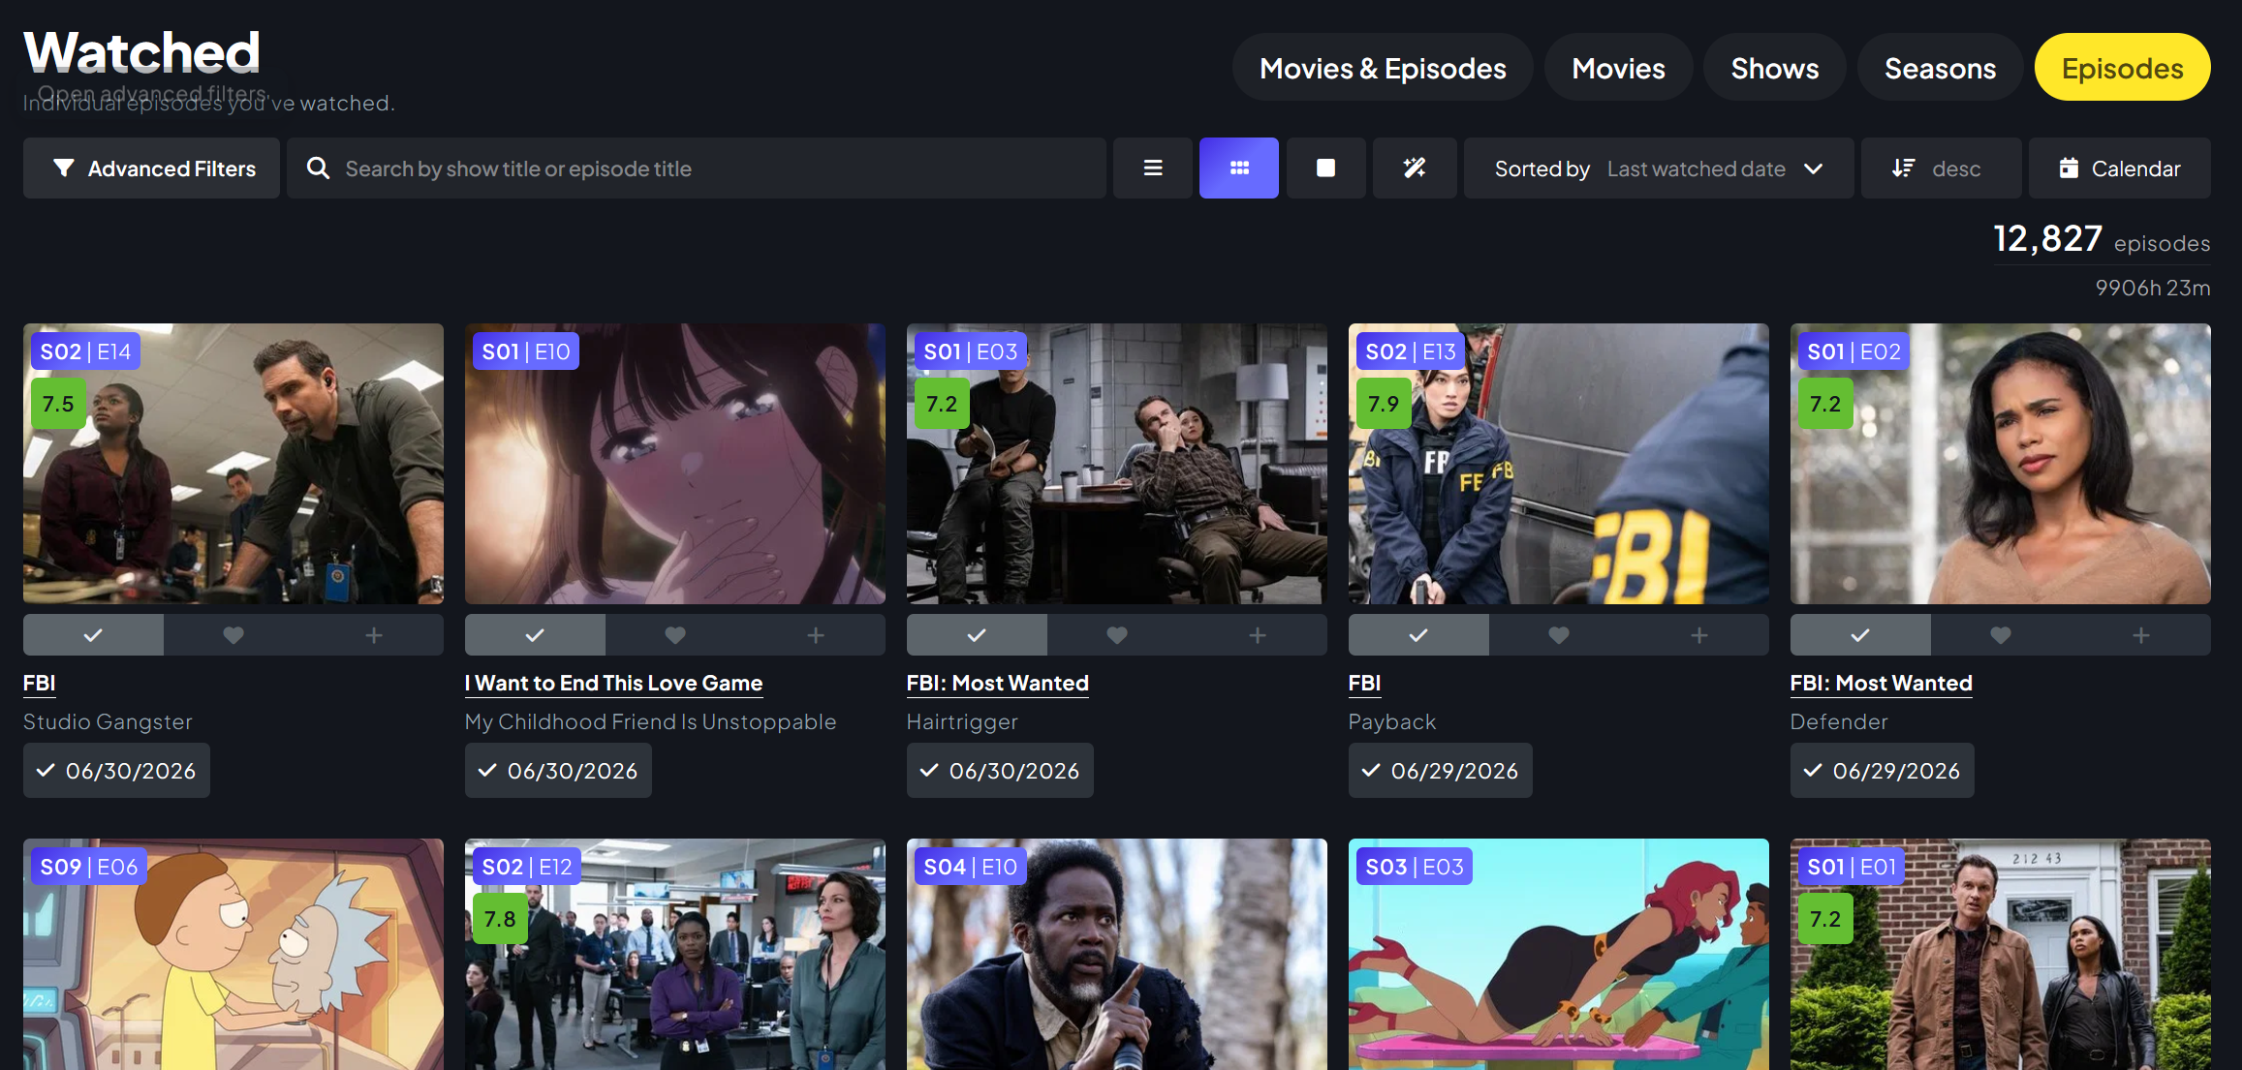The image size is (2242, 1070).
Task: Favorite the Defender episode
Action: click(x=2001, y=635)
